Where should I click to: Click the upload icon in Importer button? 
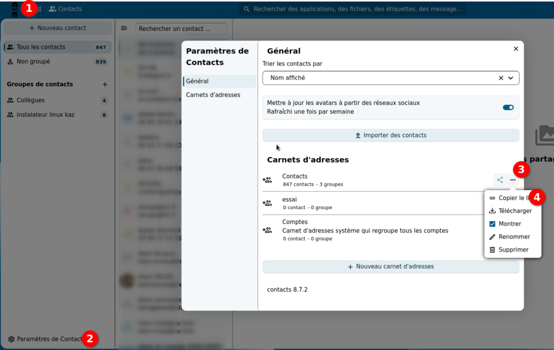pyautogui.click(x=358, y=135)
